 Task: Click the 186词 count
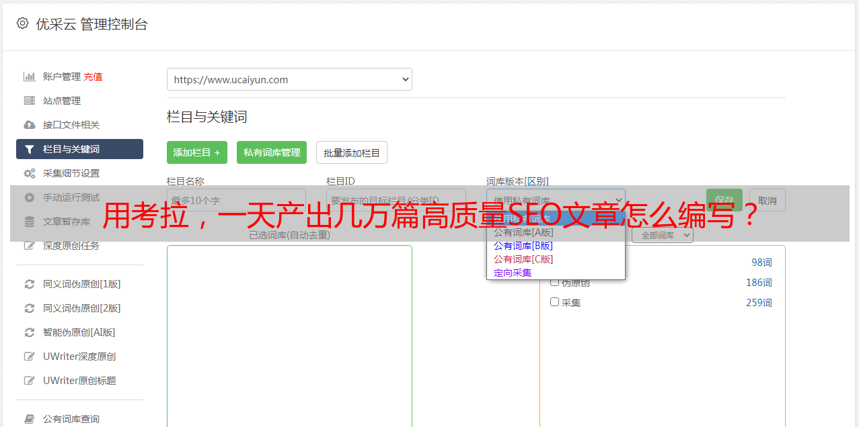pos(759,283)
